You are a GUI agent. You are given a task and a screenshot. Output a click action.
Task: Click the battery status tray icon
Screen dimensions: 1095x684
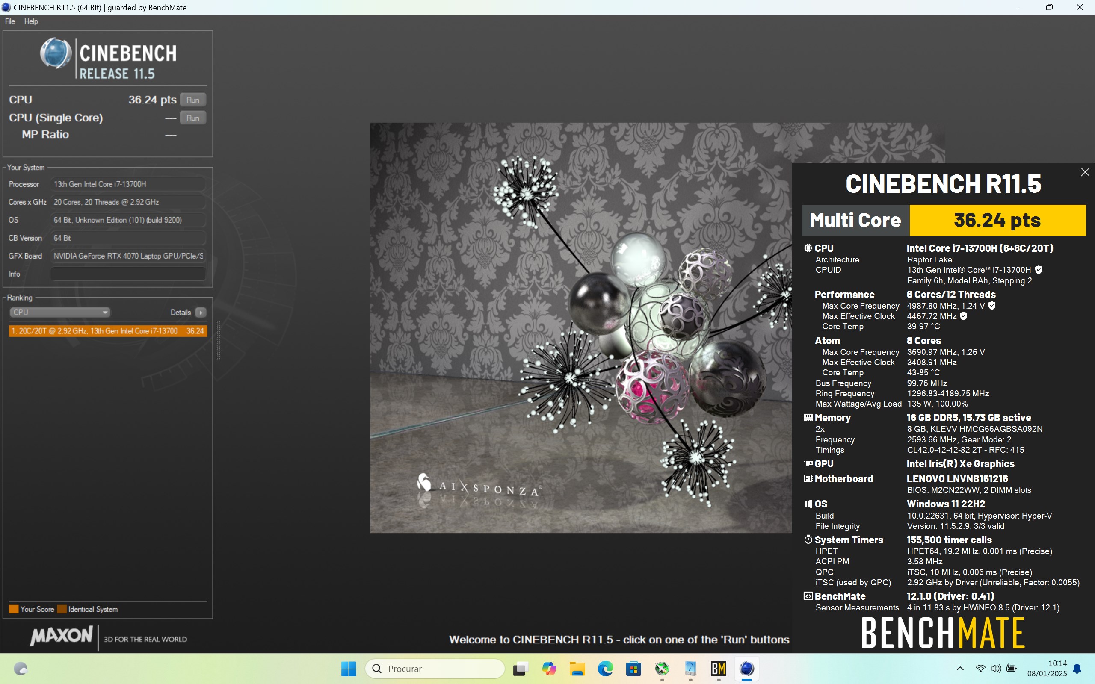(x=1012, y=669)
